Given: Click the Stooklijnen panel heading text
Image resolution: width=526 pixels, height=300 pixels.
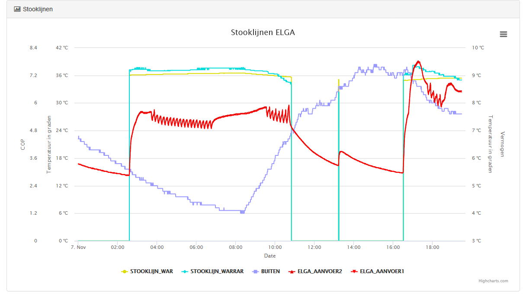Looking at the screenshot, I should pos(38,9).
